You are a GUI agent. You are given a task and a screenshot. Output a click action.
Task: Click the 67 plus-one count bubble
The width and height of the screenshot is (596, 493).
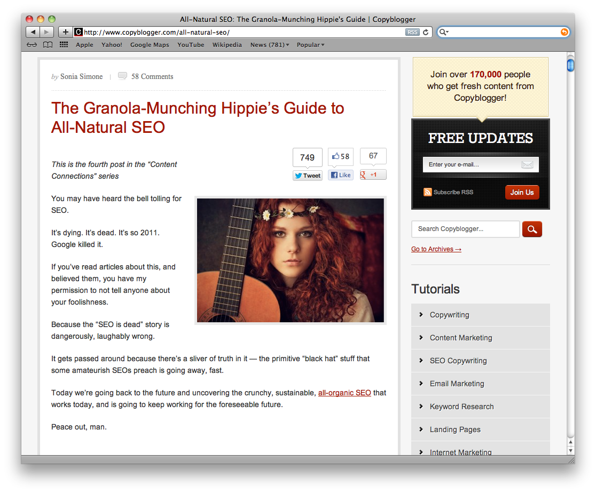coord(373,156)
